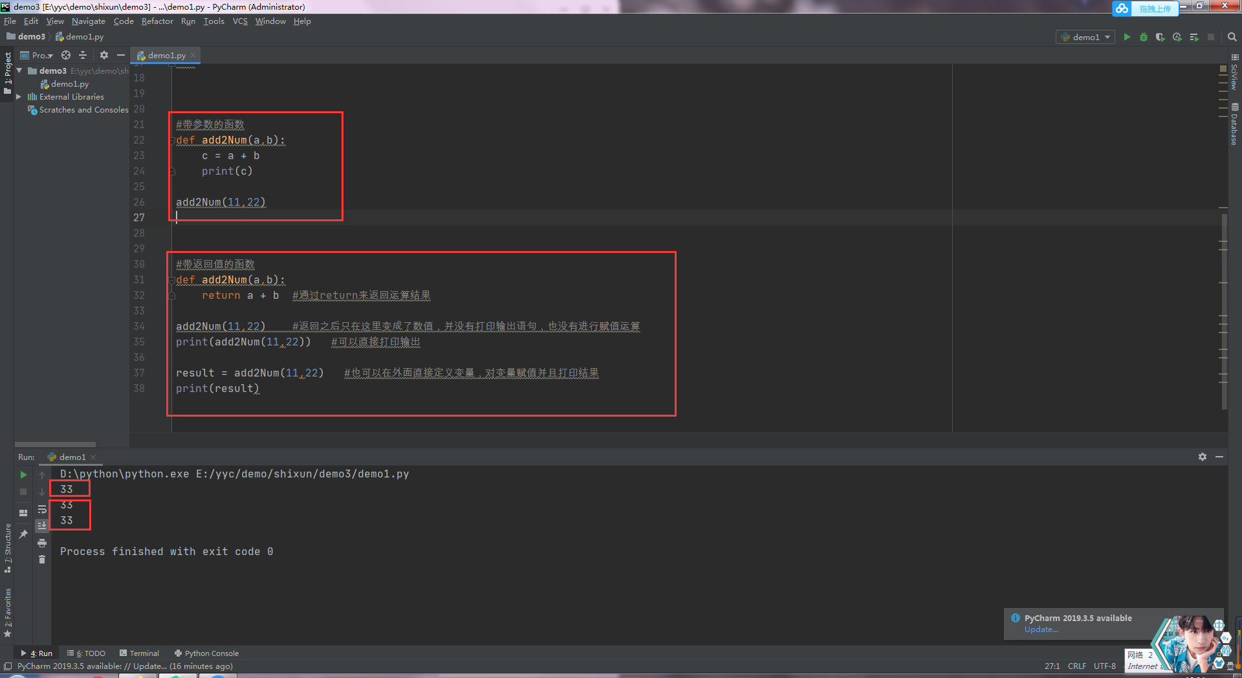This screenshot has width=1242, height=678.
Task: Hide the Project tool window
Action: coord(121,56)
